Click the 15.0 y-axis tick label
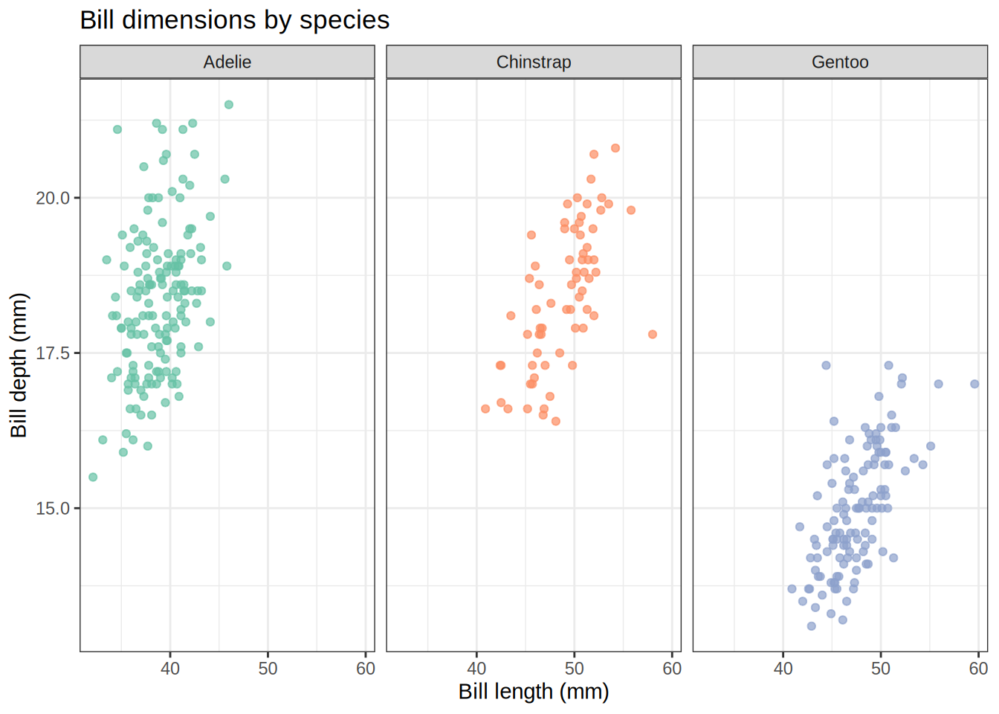The width and height of the screenshot is (999, 714). (53, 509)
